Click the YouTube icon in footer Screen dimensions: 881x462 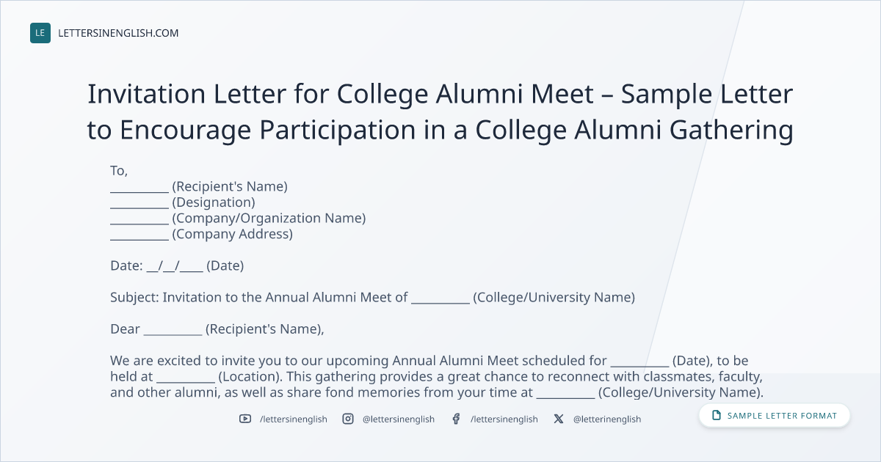(x=245, y=419)
